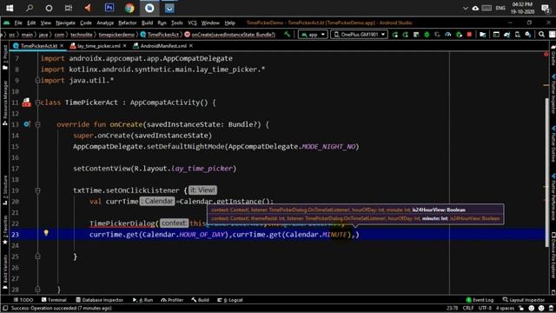Click the red class gutter icon for TimePickerAct
This screenshot has height=313, width=556.
[x=26, y=103]
